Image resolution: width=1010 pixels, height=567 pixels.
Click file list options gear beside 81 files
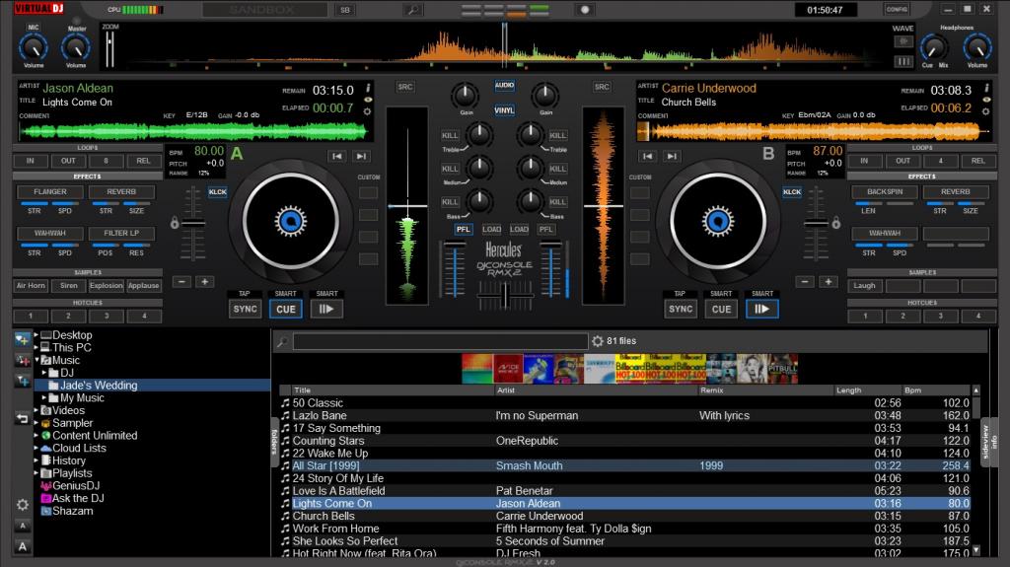coord(598,341)
